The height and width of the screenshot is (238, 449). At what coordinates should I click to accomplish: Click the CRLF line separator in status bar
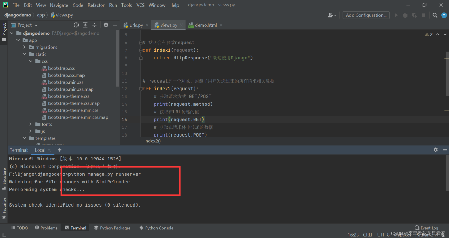tap(368, 235)
